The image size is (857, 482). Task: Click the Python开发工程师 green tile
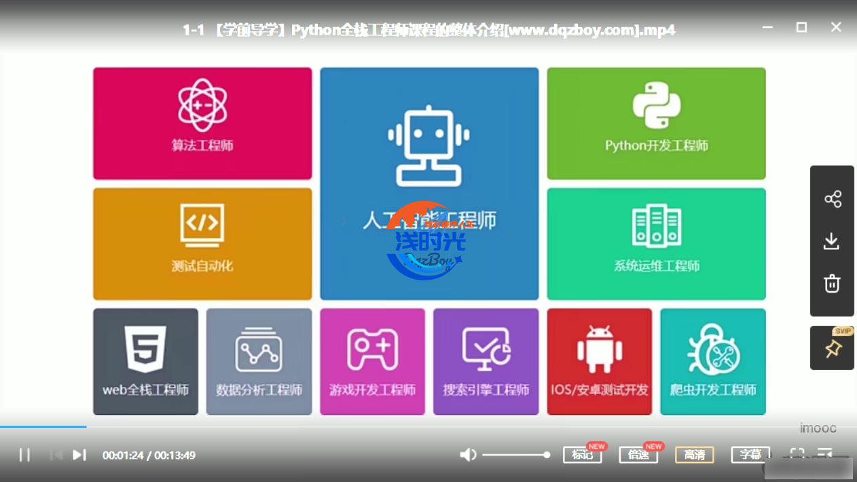click(656, 123)
